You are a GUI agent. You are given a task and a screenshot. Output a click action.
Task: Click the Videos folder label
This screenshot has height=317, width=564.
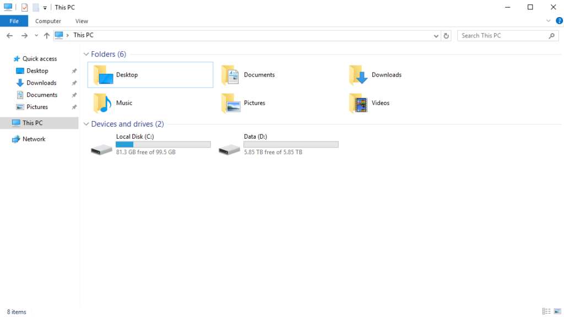pyautogui.click(x=381, y=103)
